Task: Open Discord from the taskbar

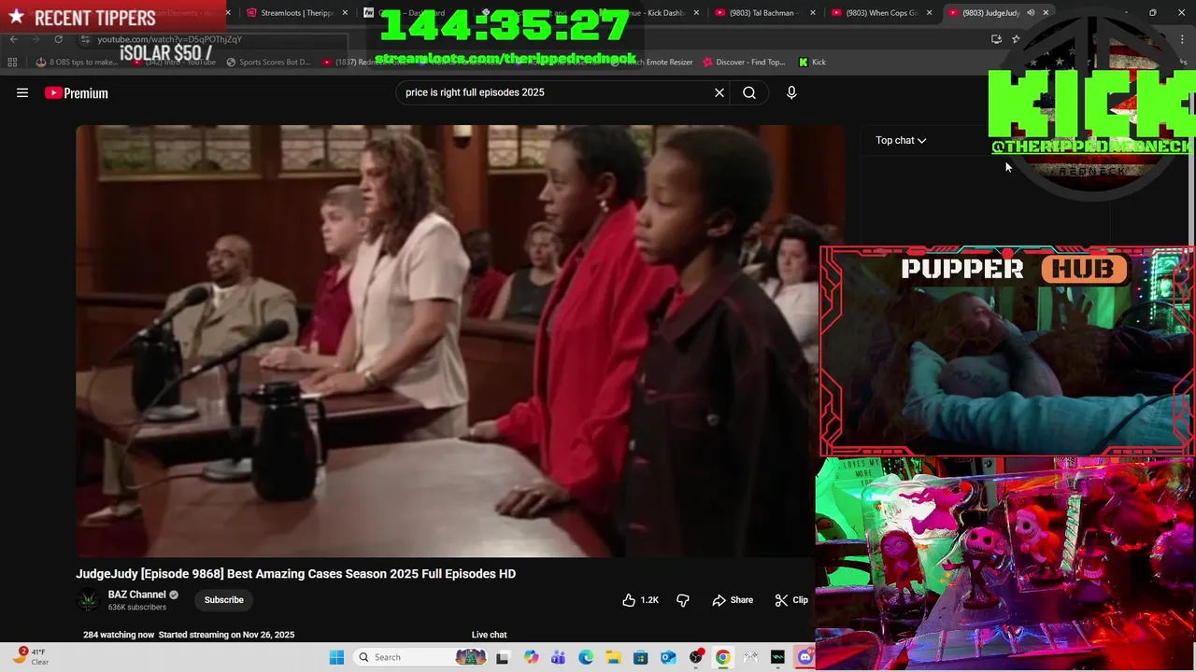Action: click(804, 657)
